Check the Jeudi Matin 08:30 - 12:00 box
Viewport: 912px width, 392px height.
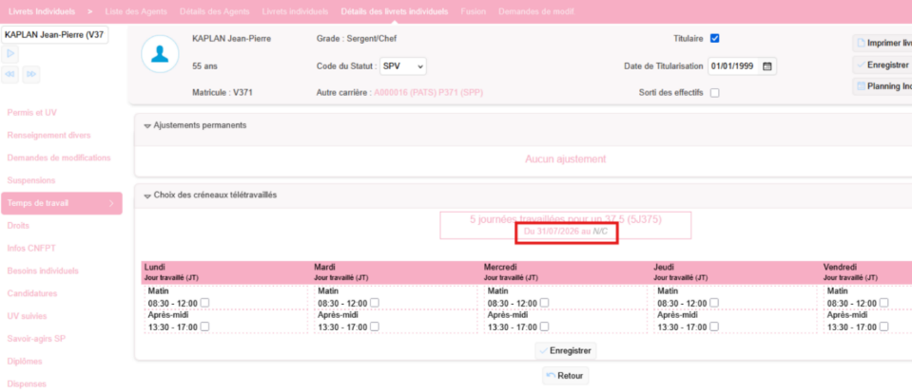714,303
